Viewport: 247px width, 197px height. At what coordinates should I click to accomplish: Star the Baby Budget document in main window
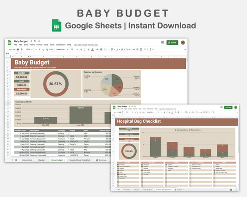(31, 41)
